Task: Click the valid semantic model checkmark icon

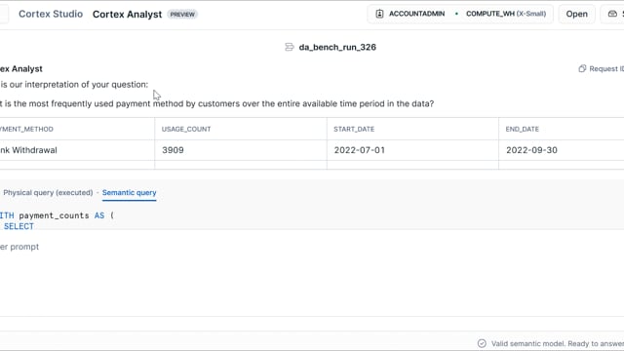Action: point(482,343)
